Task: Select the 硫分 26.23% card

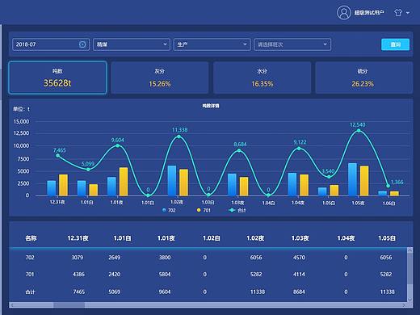Action: tap(363, 78)
